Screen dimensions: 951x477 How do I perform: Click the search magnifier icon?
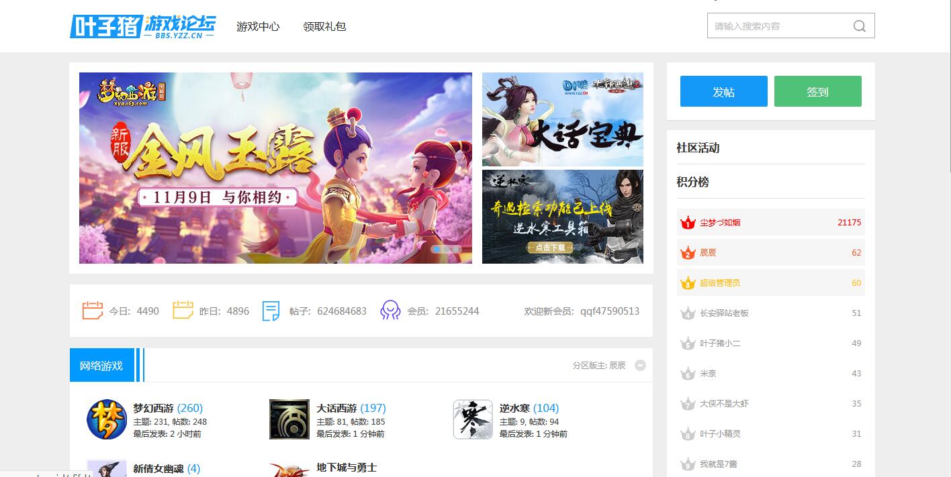(860, 26)
